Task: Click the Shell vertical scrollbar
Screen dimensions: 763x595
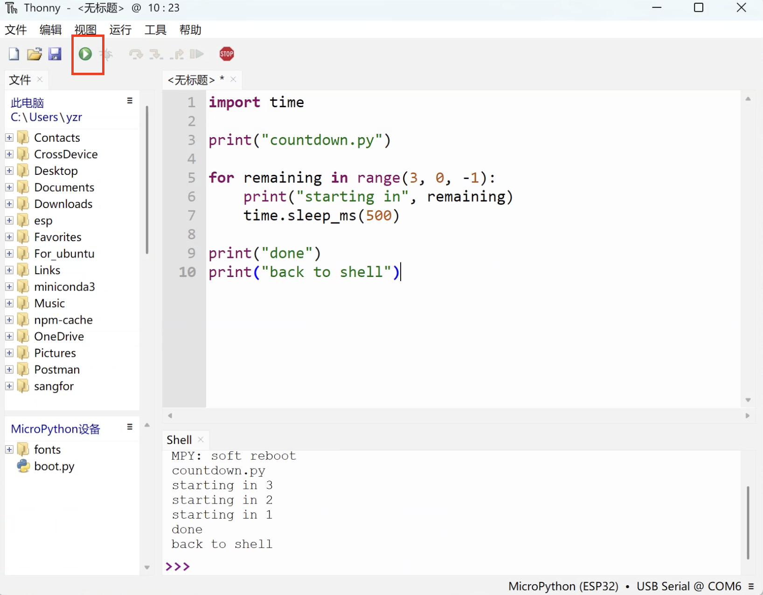Action: [x=748, y=522]
